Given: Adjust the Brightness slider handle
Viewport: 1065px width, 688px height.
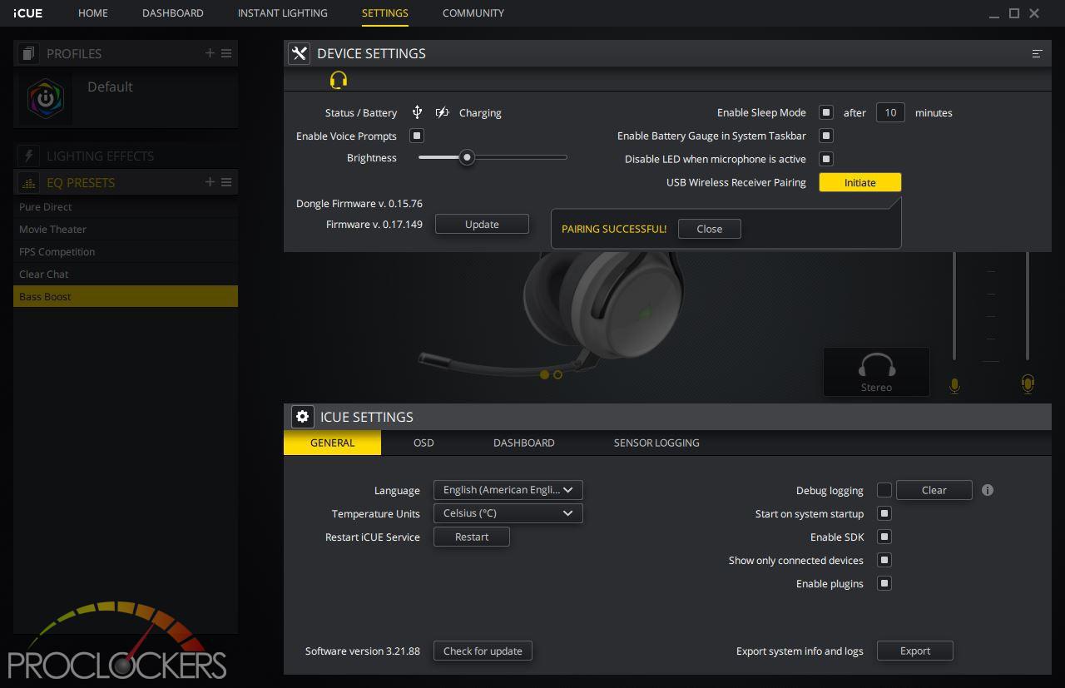Looking at the screenshot, I should (x=468, y=157).
